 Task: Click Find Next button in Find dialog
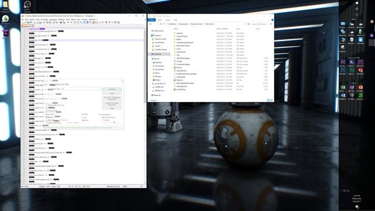pyautogui.click(x=112, y=89)
